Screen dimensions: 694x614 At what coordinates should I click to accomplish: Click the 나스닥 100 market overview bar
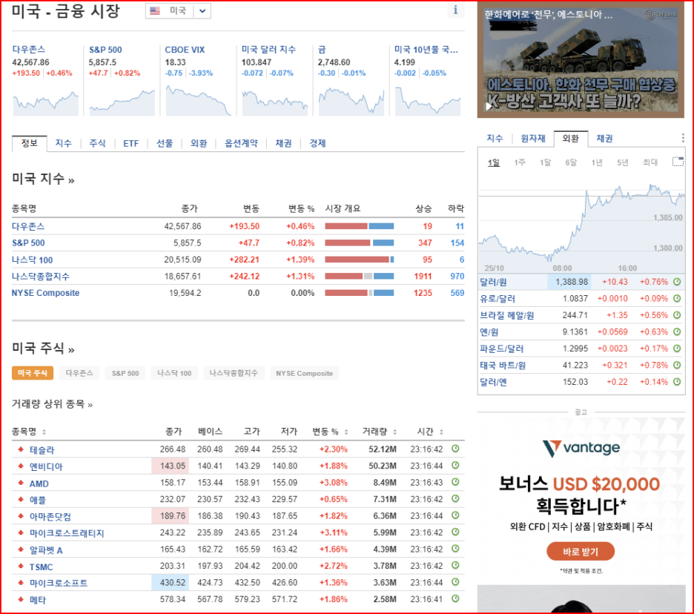click(x=360, y=260)
